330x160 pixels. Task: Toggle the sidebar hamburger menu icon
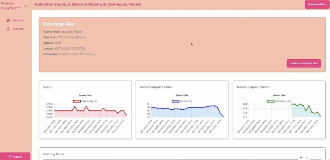[x=26, y=6]
